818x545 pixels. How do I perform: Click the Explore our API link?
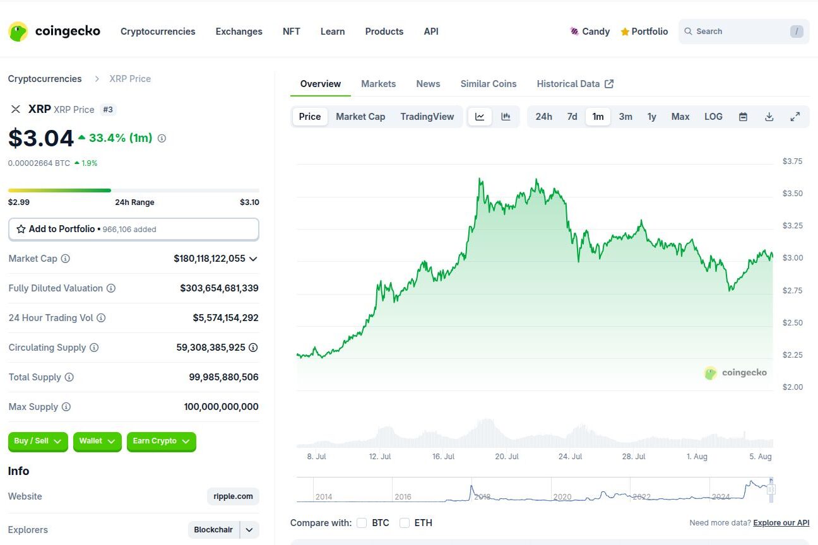781,522
